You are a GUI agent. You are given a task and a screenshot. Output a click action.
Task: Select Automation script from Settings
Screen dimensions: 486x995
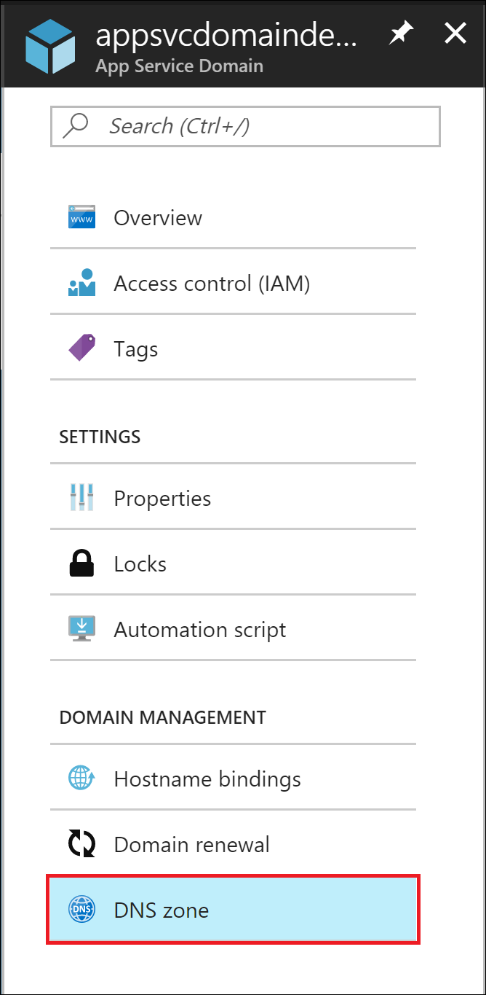click(x=200, y=629)
